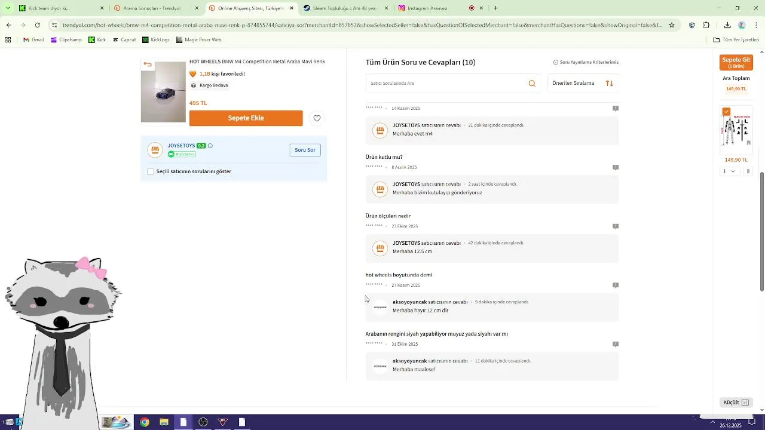The image size is (765, 430).
Task: Go back using browser back arrow
Action: (8, 25)
